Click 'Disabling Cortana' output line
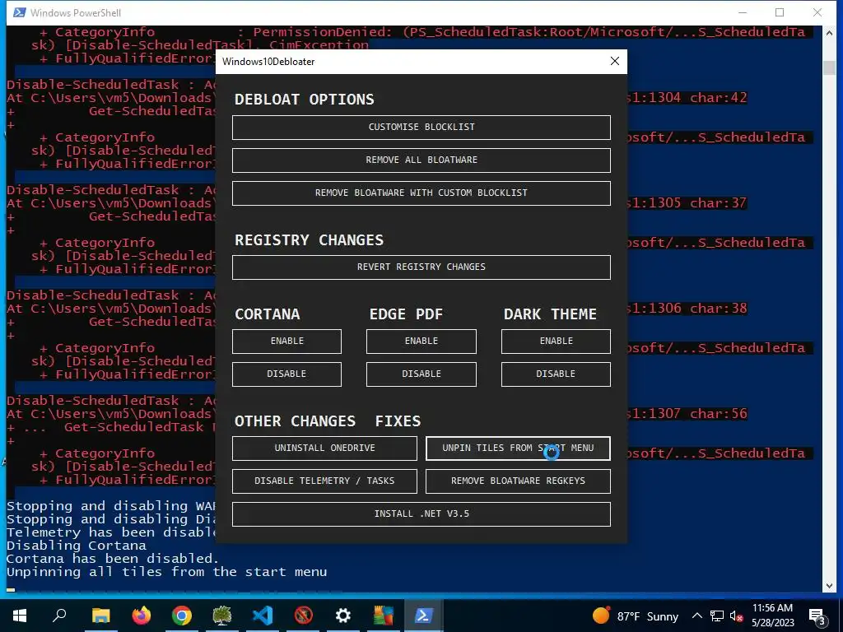 77,546
